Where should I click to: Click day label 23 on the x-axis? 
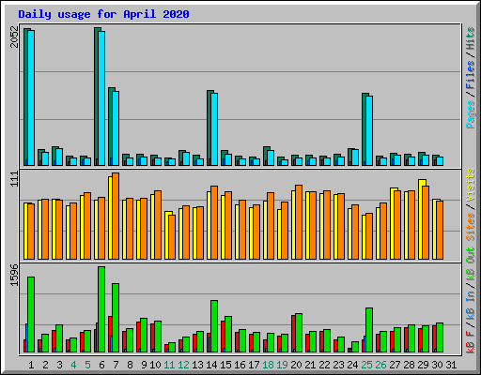pos(338,365)
